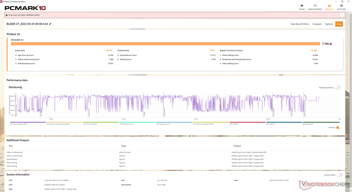The width and height of the screenshot is (352, 192).
Task: Expand App Start-up Score
Action: (16, 55)
